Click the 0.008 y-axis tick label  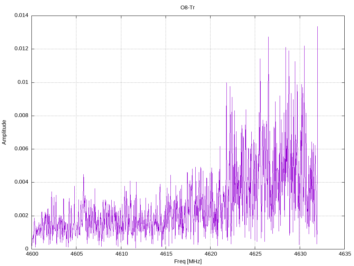tap(21, 115)
